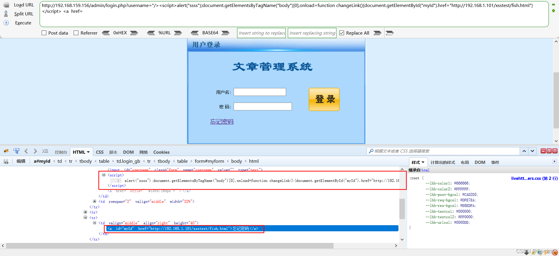Open the Firebug bug icon menu
This screenshot has width=559, height=256.
6,151
